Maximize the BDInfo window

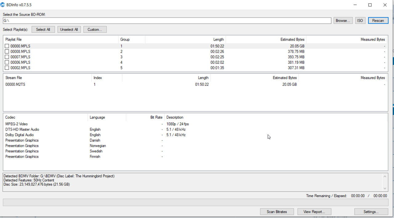click(370, 5)
